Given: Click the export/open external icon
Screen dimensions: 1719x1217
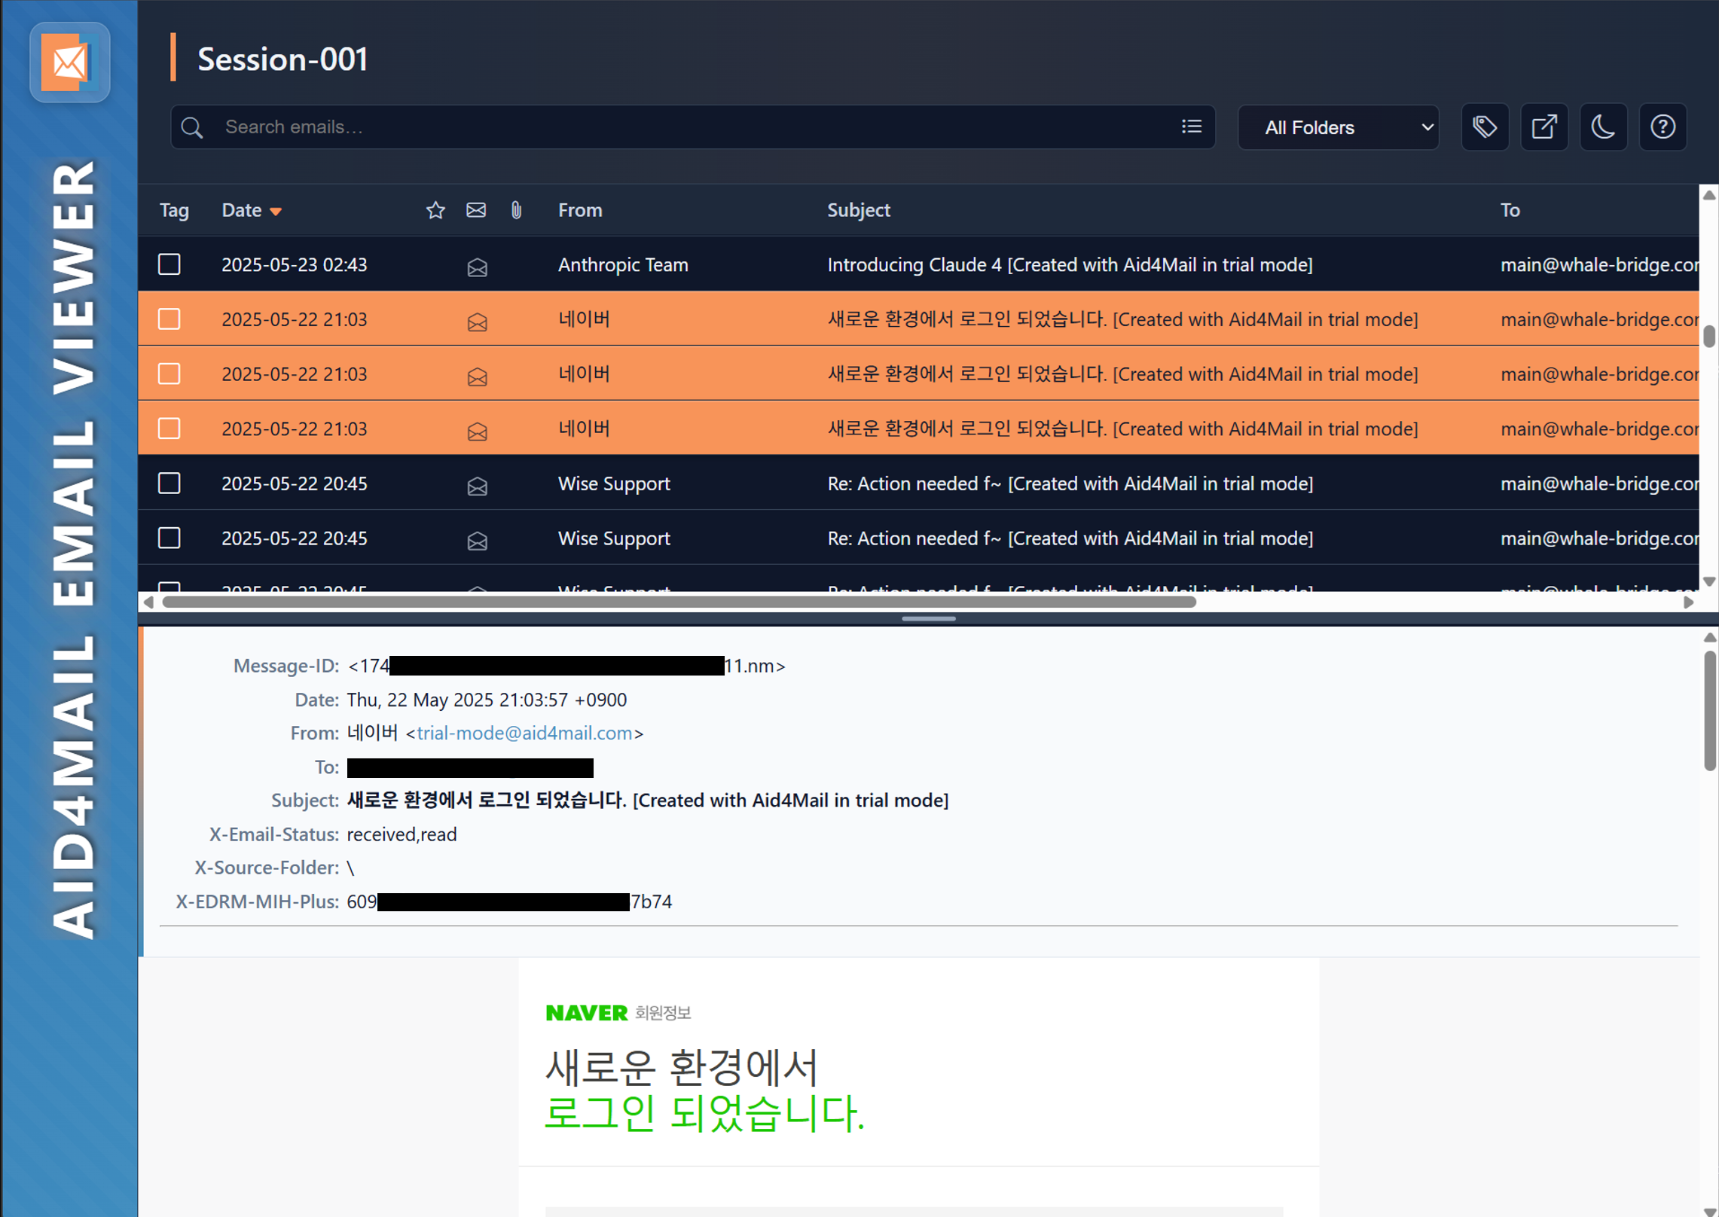Looking at the screenshot, I should (x=1543, y=127).
